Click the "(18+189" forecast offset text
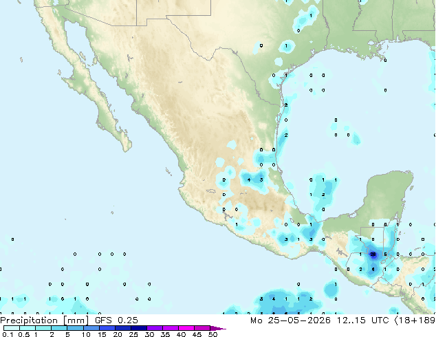Viewport: 436px width, 337px height. click(415, 320)
